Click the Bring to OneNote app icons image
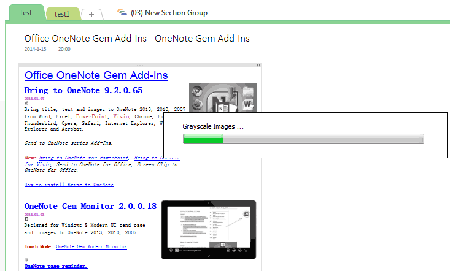This screenshot has width=450, height=271. (223, 97)
